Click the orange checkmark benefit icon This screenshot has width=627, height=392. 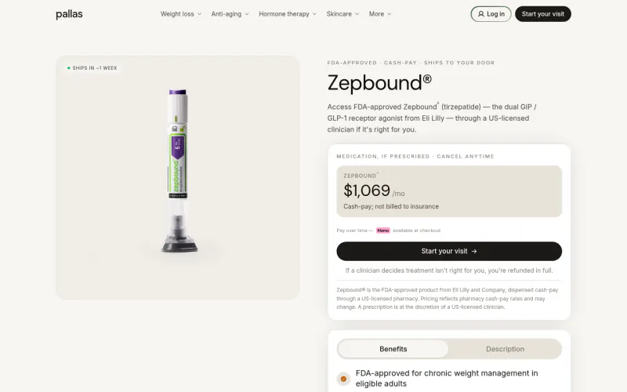tap(343, 379)
